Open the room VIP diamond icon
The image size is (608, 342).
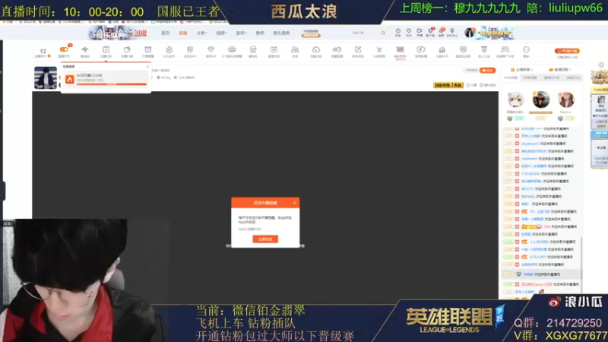pos(211,51)
